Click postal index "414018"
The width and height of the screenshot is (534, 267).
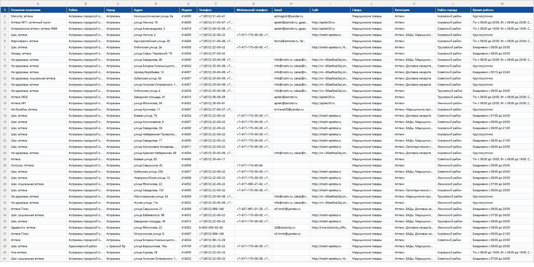tap(188, 29)
